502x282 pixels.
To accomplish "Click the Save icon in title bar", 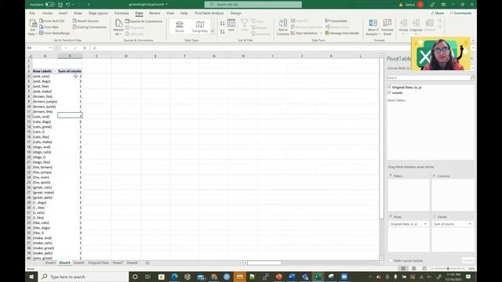I will (x=60, y=5).
